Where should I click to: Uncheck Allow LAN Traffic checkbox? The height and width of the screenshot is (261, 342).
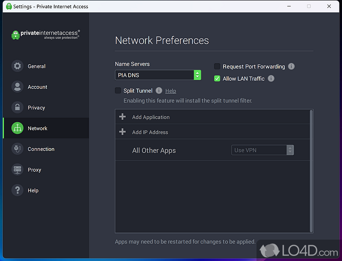point(217,79)
